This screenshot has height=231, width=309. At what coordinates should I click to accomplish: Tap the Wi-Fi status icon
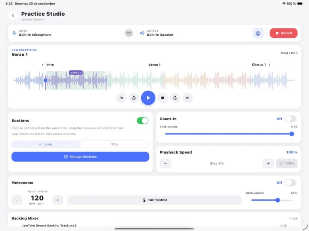coord(284,4)
